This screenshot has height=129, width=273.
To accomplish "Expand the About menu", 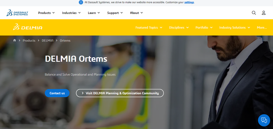I will (x=136, y=13).
